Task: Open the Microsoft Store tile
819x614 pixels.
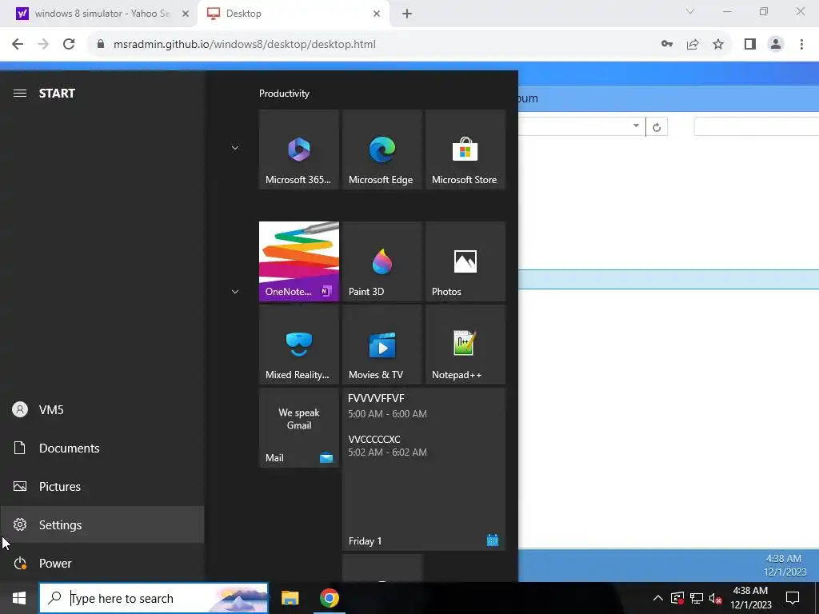Action: [x=465, y=150]
